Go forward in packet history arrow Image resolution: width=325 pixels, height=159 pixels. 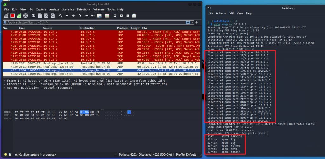pos(73,15)
